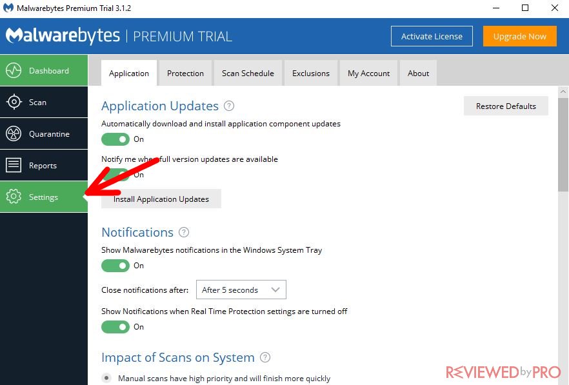Open the Dashboard section
The width and height of the screenshot is (569, 385).
coord(44,70)
